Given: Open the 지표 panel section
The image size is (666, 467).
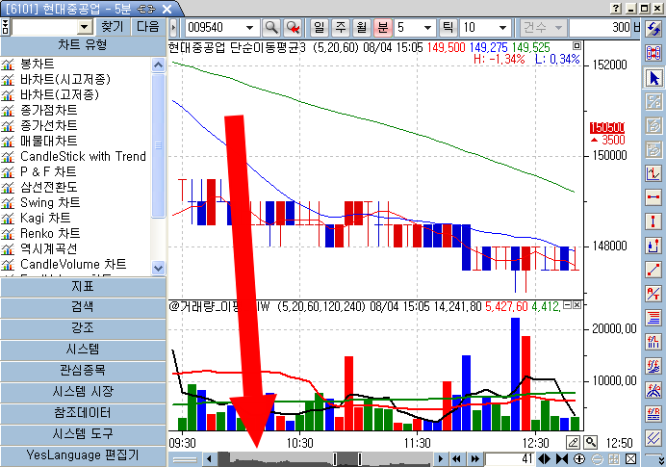Looking at the screenshot, I should [x=83, y=286].
